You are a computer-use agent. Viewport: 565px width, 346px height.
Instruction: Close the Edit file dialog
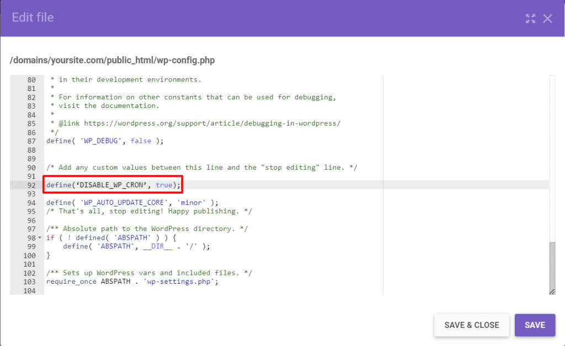tap(547, 18)
